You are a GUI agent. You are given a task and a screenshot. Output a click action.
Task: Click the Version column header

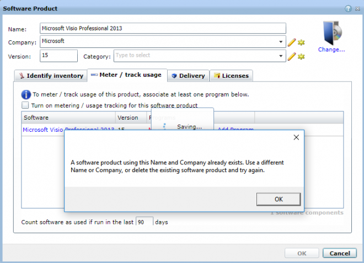(x=131, y=117)
